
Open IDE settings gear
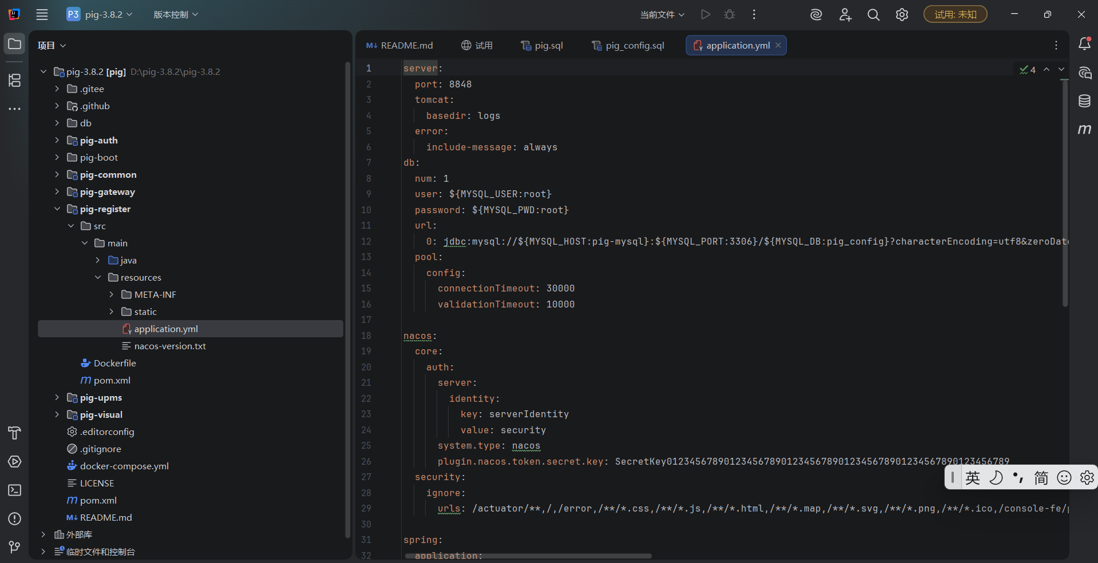point(902,14)
